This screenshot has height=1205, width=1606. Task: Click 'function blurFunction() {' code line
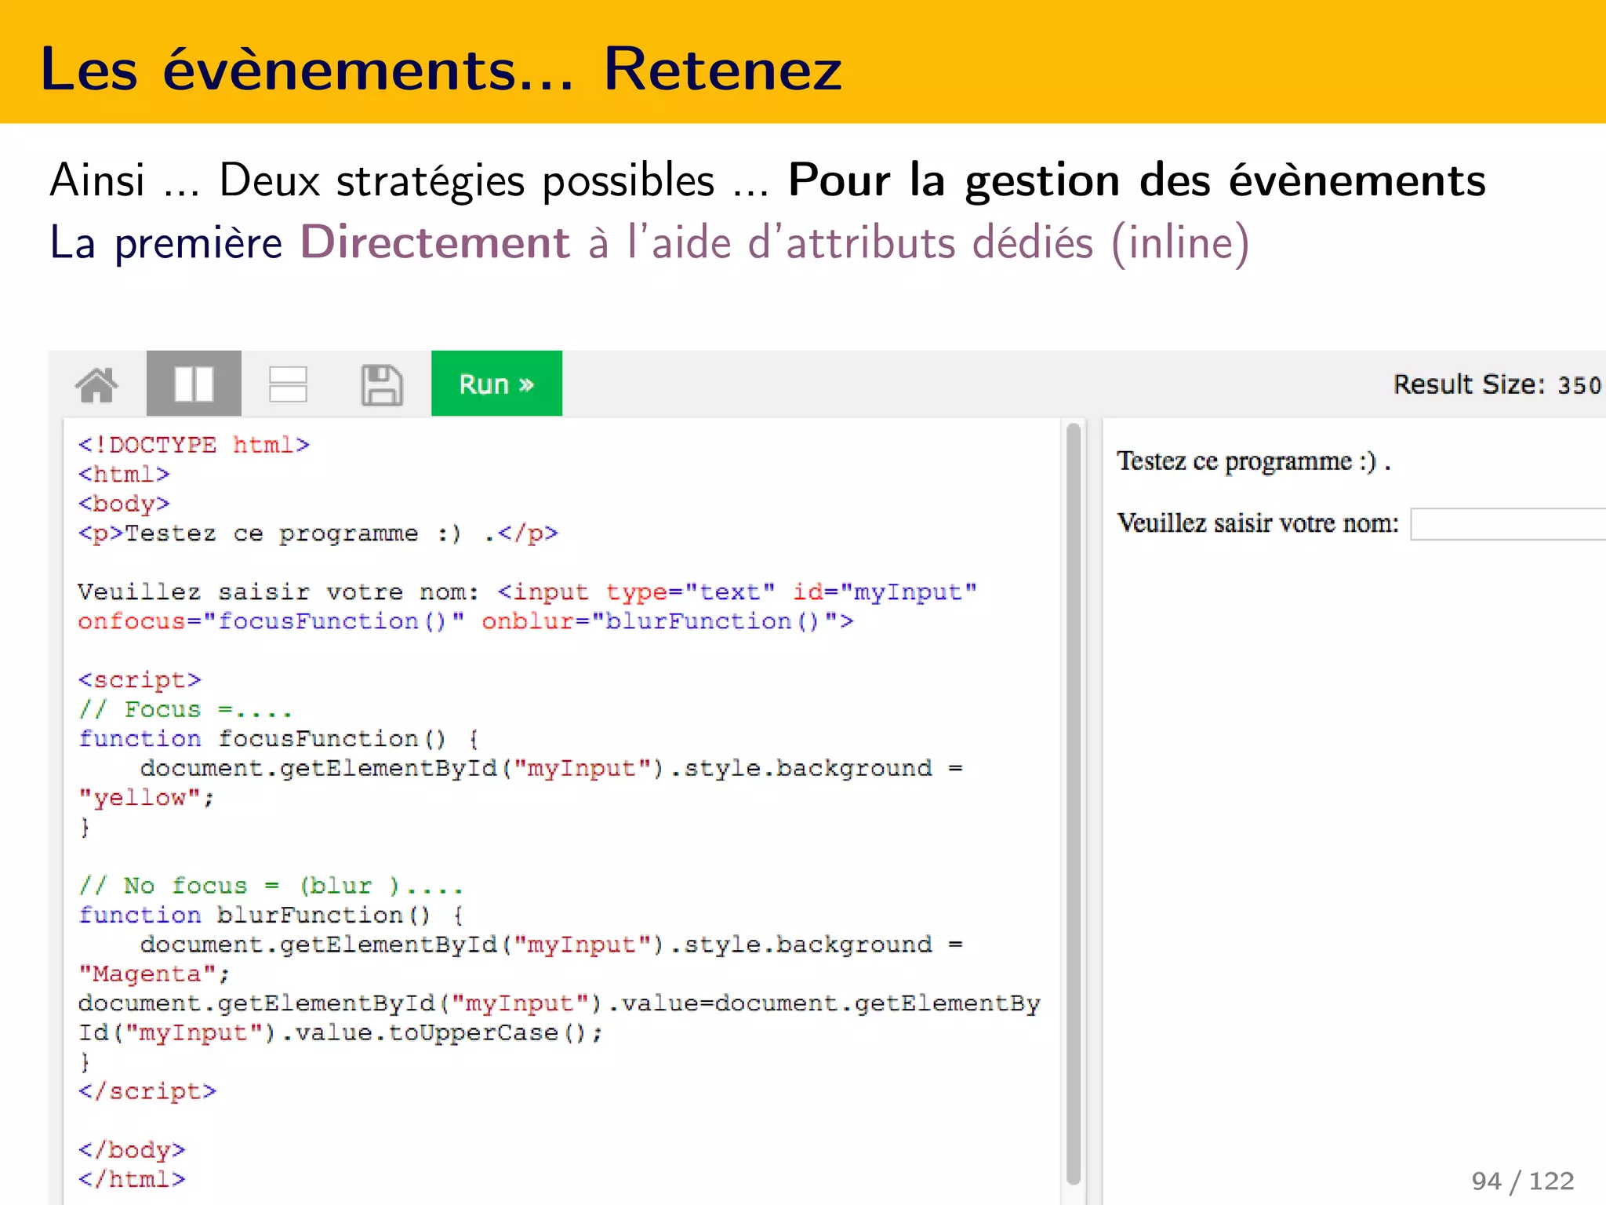coord(271,916)
